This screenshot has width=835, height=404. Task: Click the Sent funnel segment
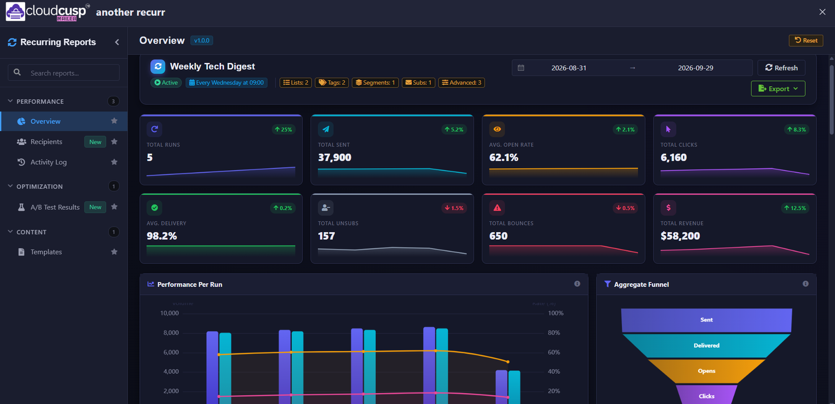coord(707,320)
